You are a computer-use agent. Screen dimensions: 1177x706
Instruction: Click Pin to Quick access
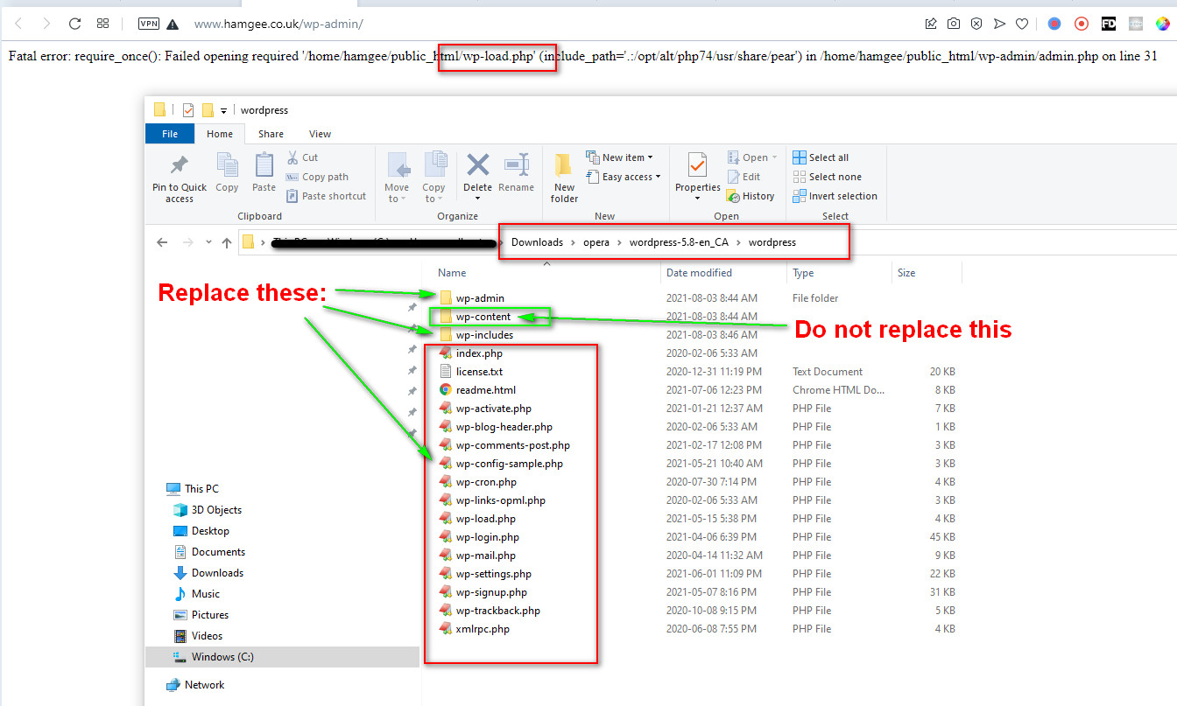click(x=180, y=178)
